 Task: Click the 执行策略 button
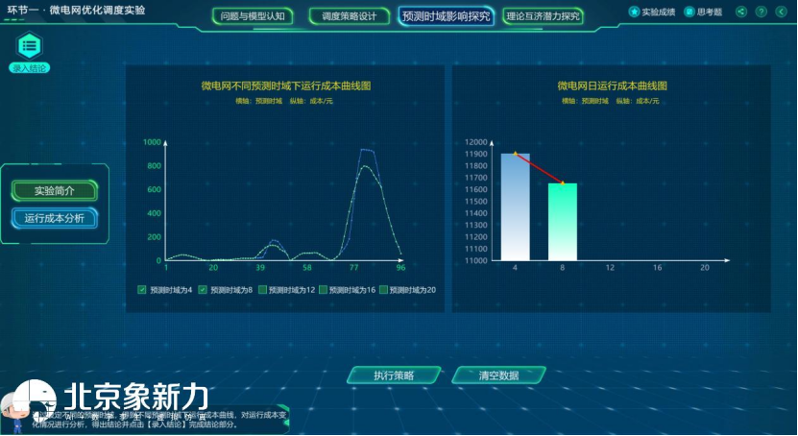394,375
